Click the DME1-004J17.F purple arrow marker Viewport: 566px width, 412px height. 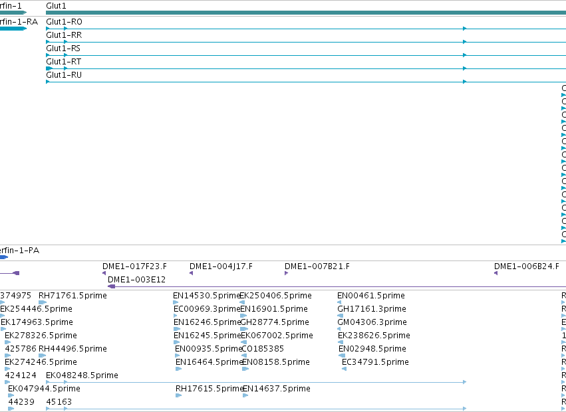(x=192, y=273)
